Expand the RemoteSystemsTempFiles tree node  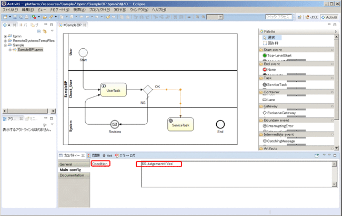5,40
